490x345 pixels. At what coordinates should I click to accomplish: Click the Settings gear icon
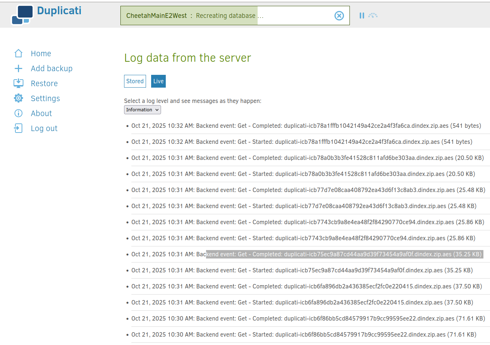18,99
